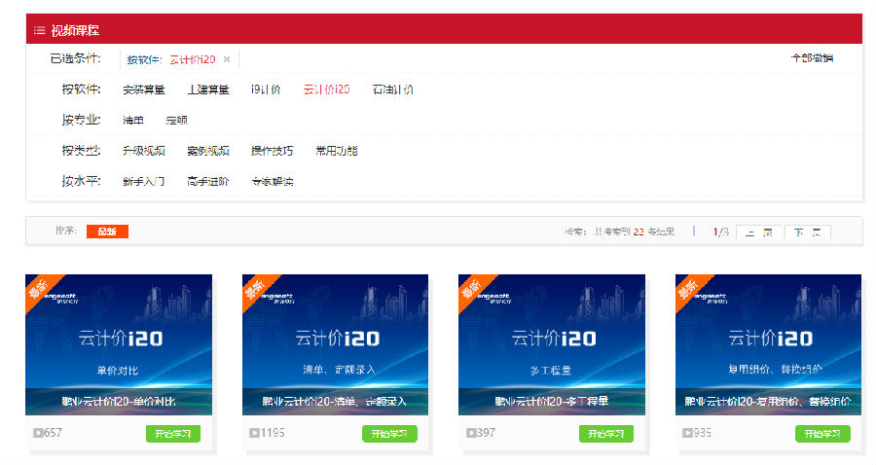Screen dimensions: 876x465
Task: Filter courses by 定额 specialty
Action: pyautogui.click(x=176, y=121)
